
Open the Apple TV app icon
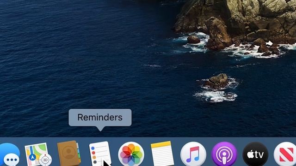point(255,154)
